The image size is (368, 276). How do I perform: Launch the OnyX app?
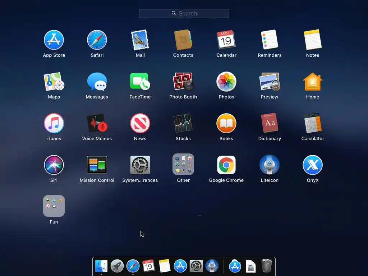(x=313, y=165)
